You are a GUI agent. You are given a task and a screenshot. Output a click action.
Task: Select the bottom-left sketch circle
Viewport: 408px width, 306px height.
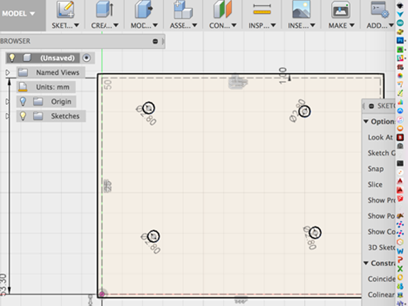tap(153, 236)
